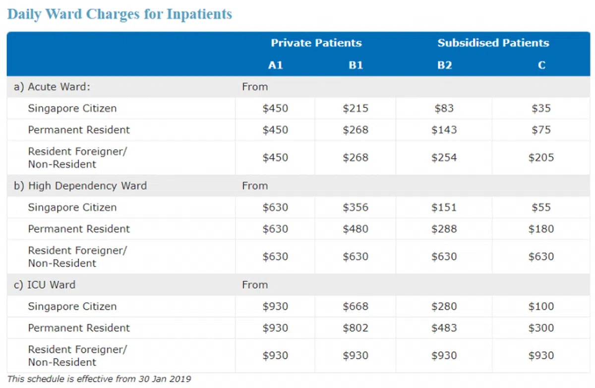Select the $483 ICU Permanent Resident charge

444,328
